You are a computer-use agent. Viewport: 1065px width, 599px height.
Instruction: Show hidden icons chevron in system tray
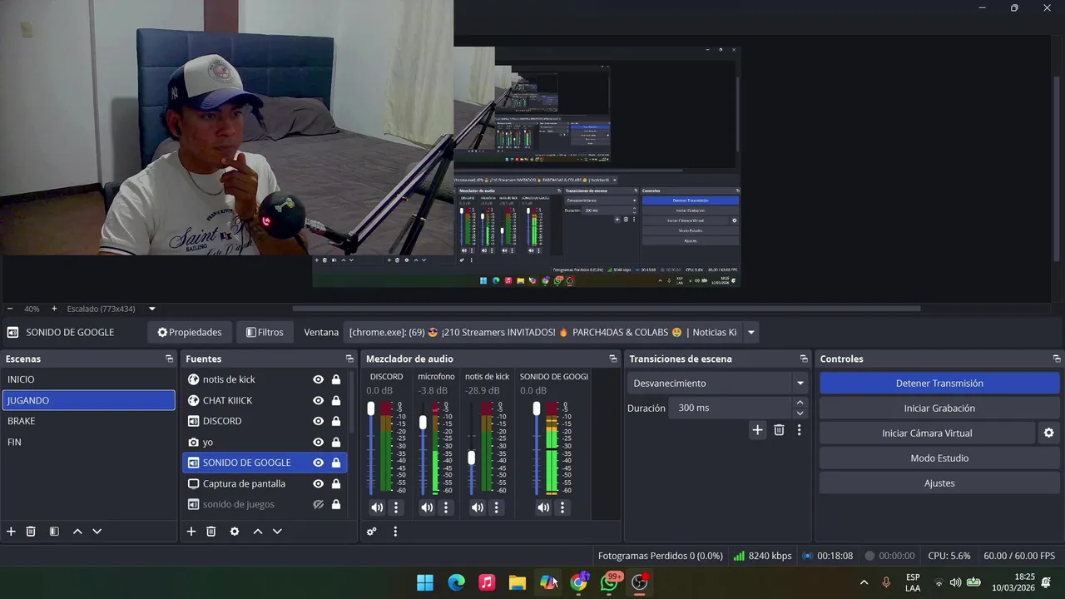(864, 582)
